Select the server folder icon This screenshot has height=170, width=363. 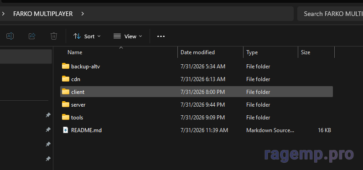66,104
